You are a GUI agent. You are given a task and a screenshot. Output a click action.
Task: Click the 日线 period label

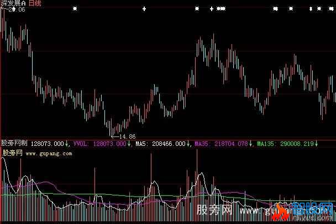[x=35, y=3]
